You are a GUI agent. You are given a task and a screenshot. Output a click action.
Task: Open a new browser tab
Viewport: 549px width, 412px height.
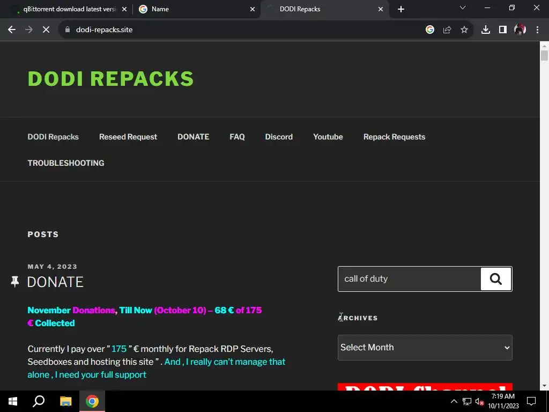pos(401,9)
